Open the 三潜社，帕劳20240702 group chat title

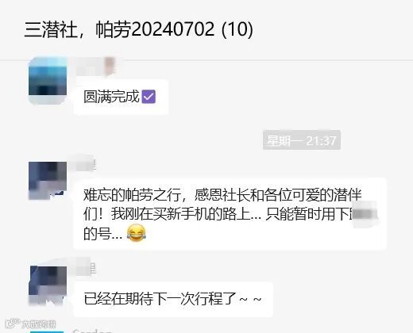coord(138,29)
